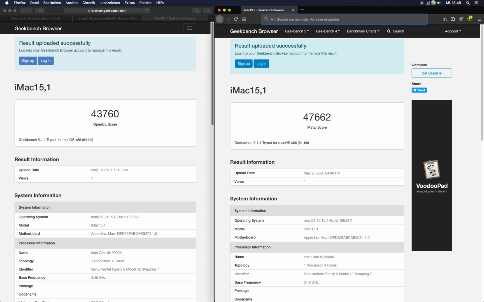Open the Notification Center icon

476,3
